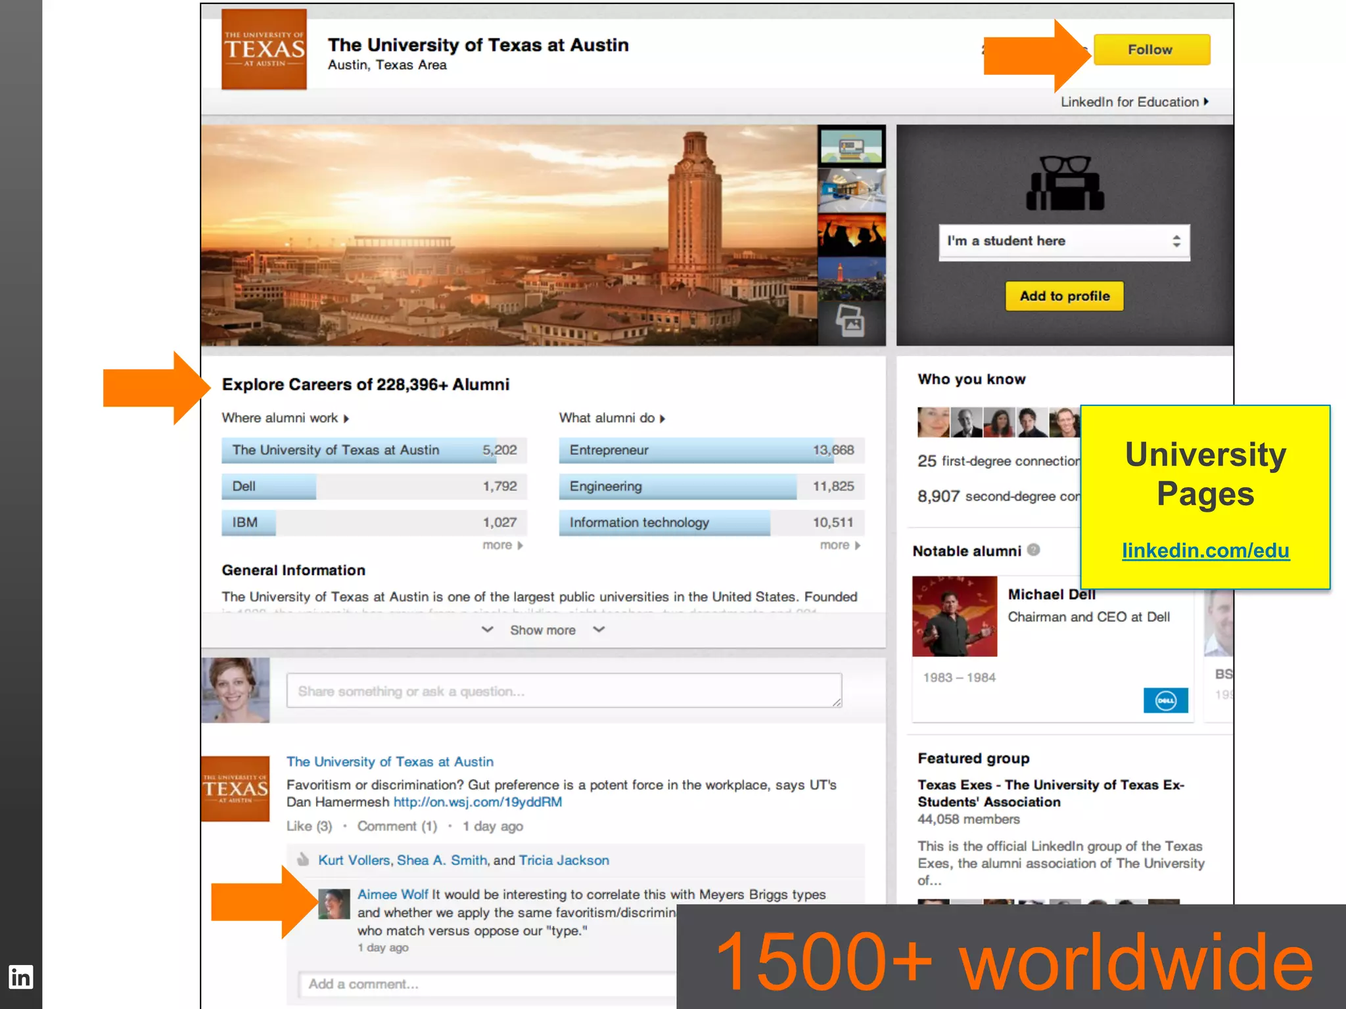Select The University of Texas at Austin 5,202 bar
Viewport: 1346px width, 1009px height.
[x=375, y=450]
